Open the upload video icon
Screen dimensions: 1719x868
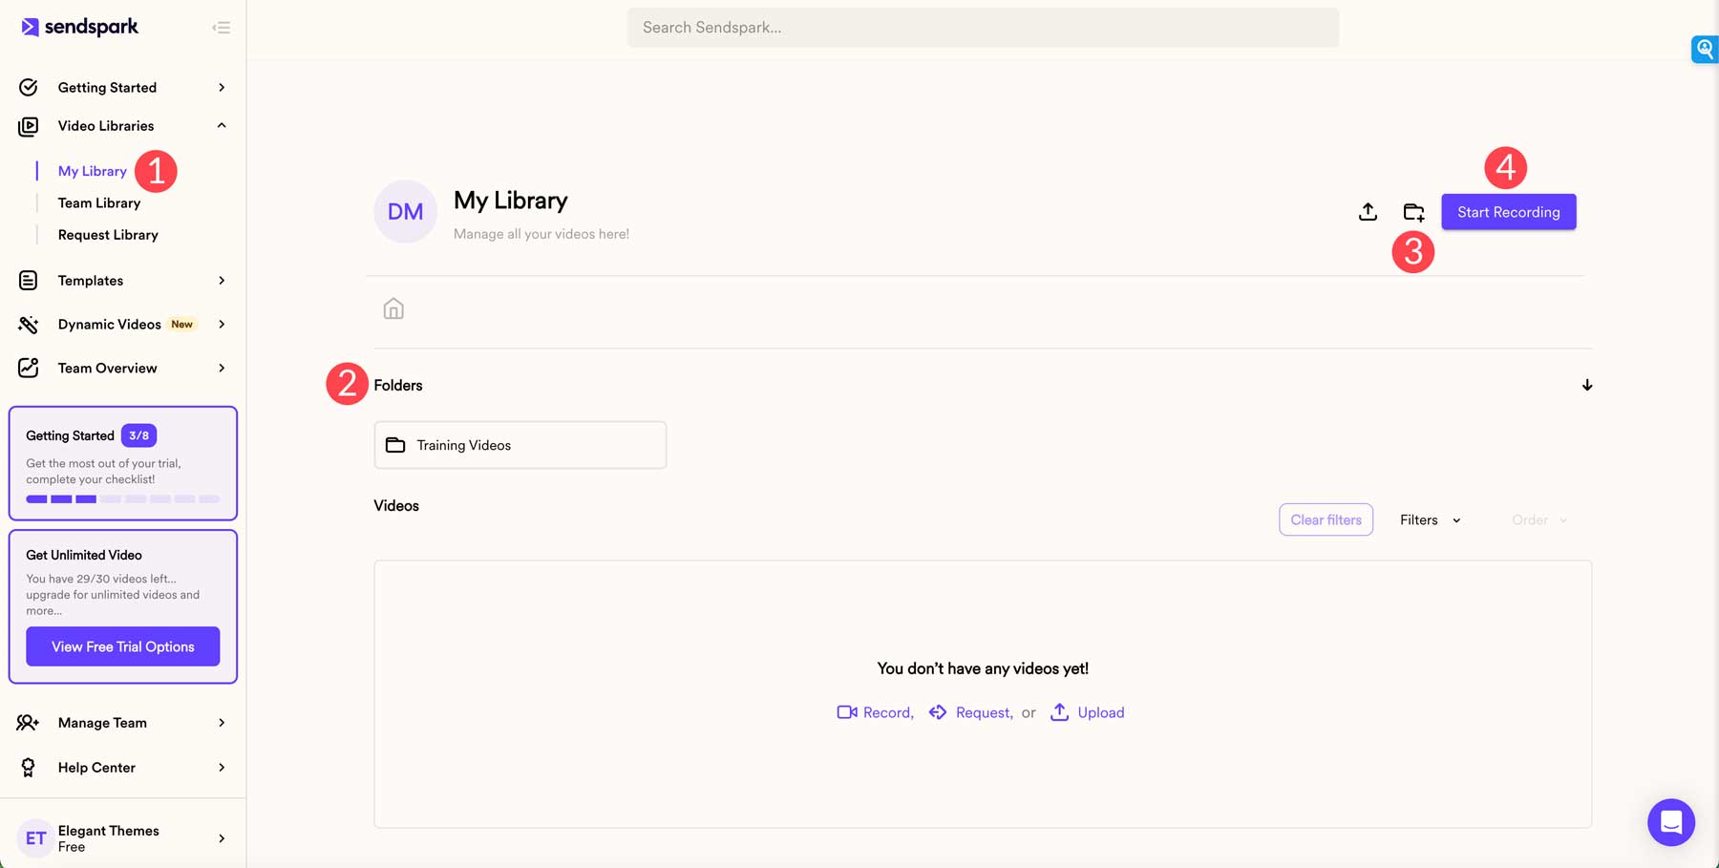tap(1368, 211)
